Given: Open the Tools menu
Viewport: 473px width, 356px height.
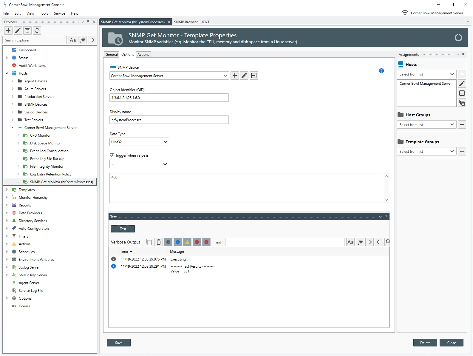Looking at the screenshot, I should (44, 13).
